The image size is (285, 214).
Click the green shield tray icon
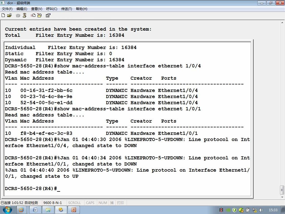click(234, 210)
